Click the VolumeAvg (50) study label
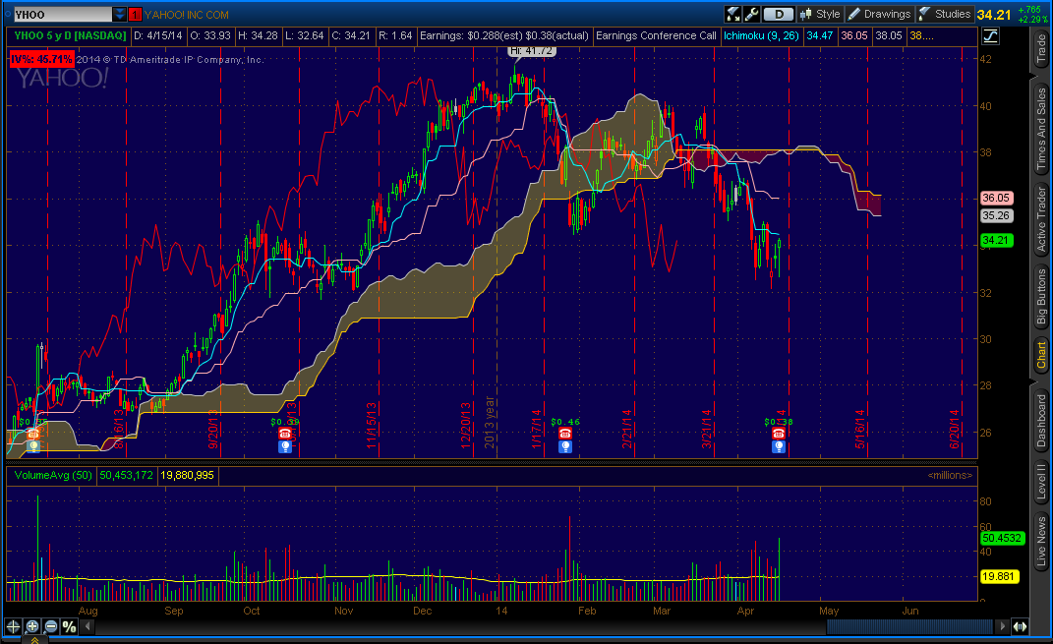 click(x=52, y=476)
